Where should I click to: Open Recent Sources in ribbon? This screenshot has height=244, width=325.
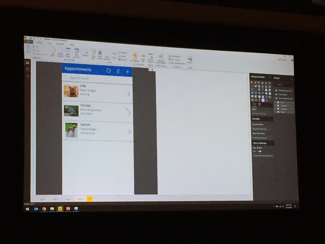tap(60, 52)
